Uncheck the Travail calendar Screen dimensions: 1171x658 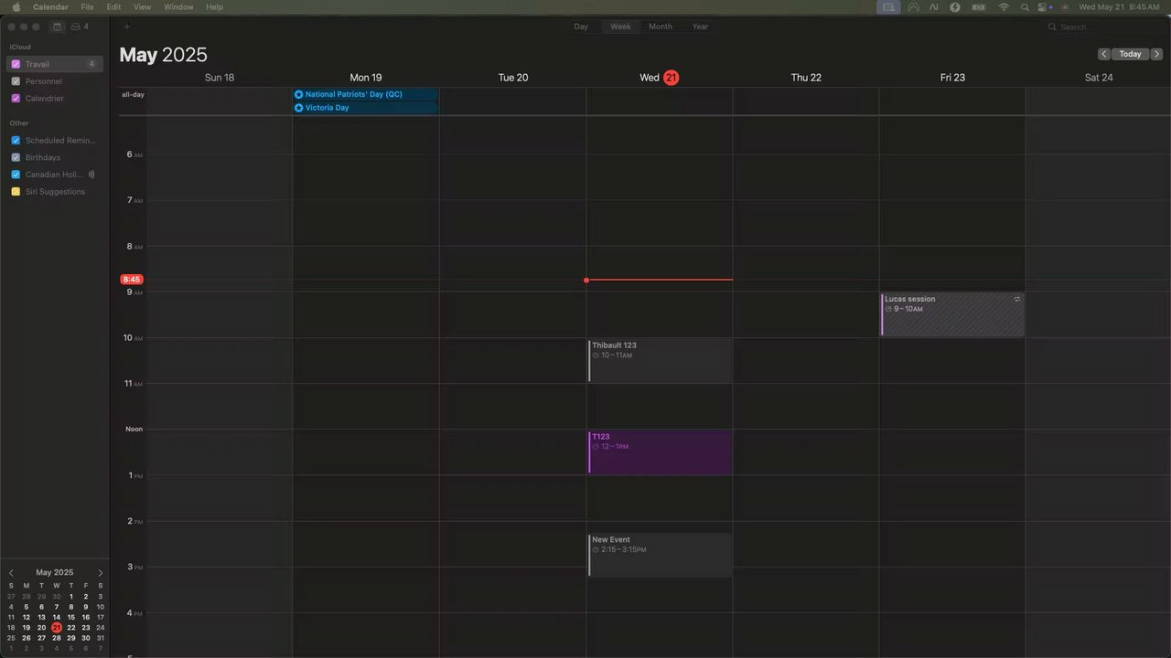16,64
